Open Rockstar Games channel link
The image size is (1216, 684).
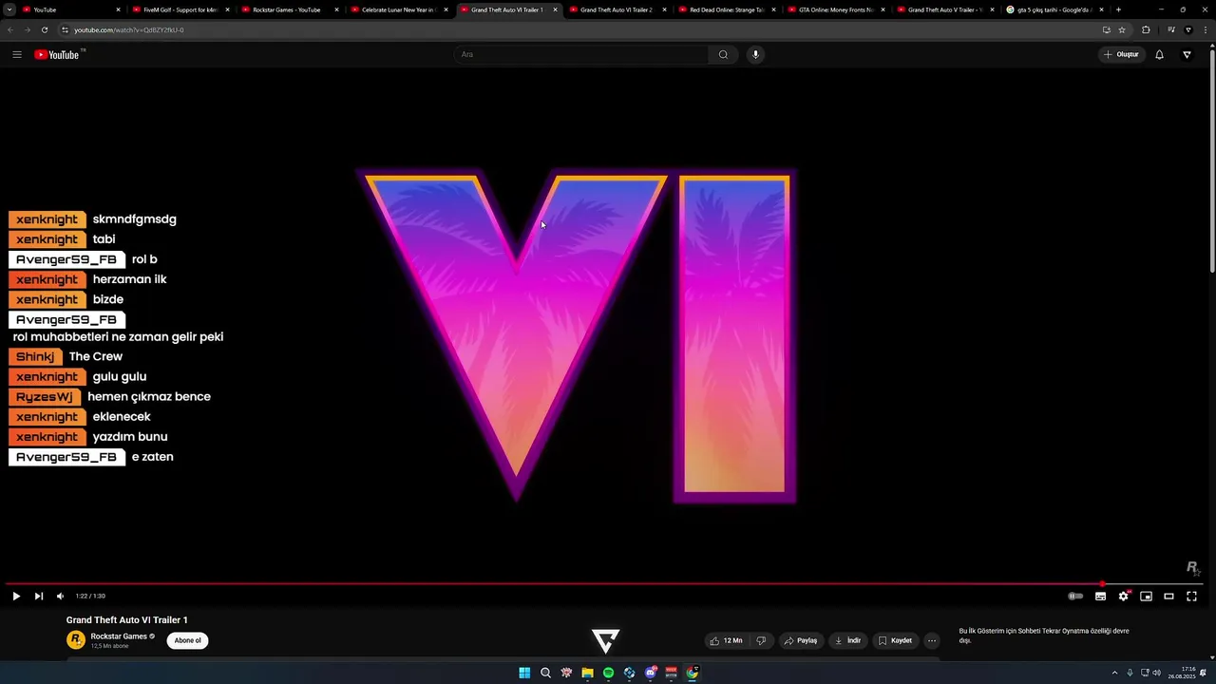coord(119,636)
